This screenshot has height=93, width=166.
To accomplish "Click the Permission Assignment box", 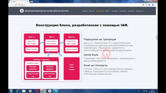I will pos(33,68).
